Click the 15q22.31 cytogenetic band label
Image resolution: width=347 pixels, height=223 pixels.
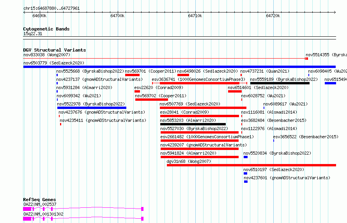click(33, 34)
